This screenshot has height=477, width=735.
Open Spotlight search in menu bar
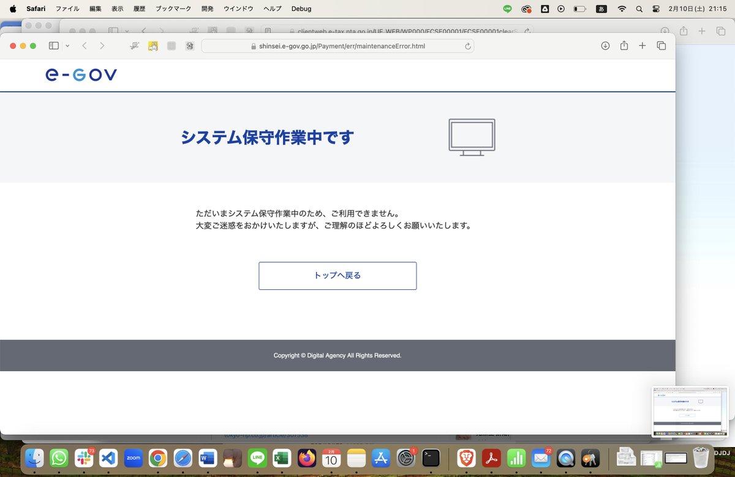click(x=639, y=9)
